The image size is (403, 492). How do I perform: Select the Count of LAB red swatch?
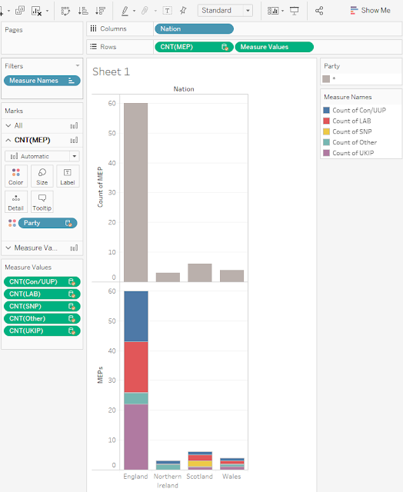click(326, 121)
